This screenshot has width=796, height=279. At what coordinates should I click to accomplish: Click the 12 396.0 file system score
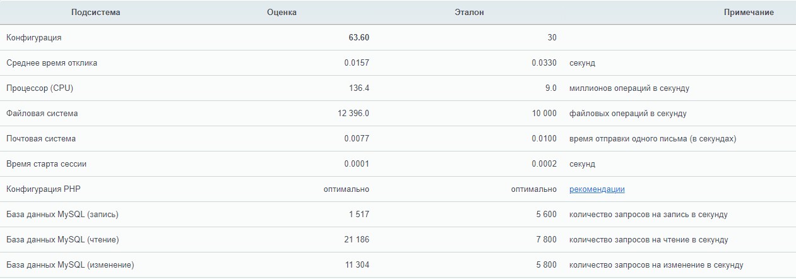coord(353,114)
